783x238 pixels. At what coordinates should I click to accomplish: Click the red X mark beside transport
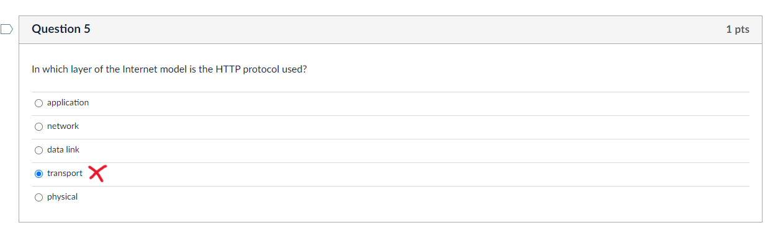(97, 173)
